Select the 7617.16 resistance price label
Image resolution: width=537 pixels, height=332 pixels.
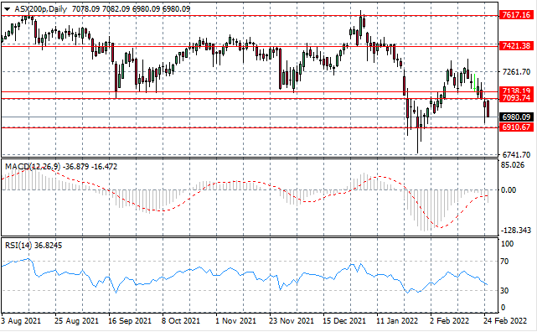pyautogui.click(x=516, y=15)
